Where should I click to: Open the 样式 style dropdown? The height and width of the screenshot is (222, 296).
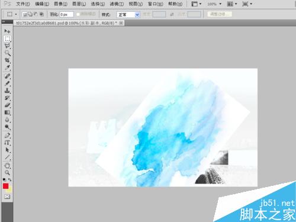128,15
